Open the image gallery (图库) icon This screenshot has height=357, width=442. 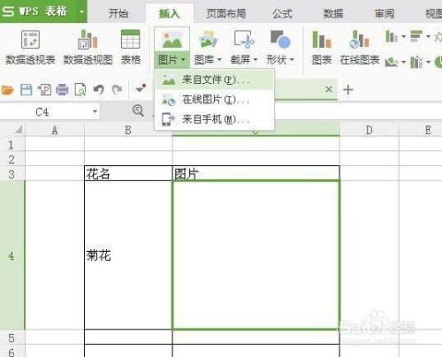tap(208, 39)
